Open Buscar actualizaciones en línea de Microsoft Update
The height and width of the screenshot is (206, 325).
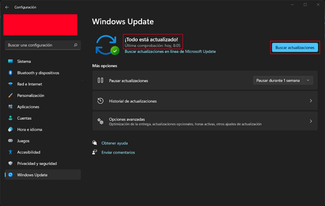(170, 51)
